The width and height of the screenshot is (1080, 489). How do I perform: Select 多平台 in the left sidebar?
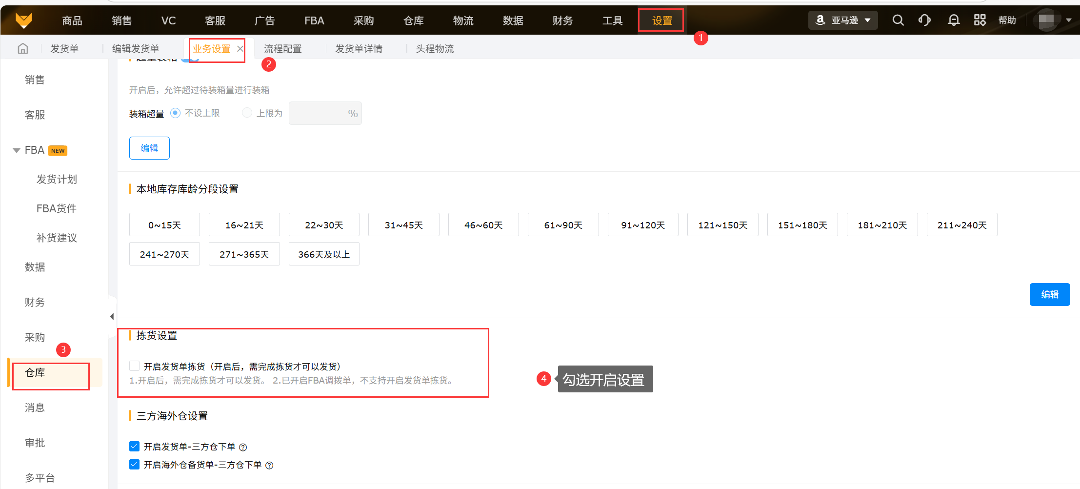click(40, 478)
